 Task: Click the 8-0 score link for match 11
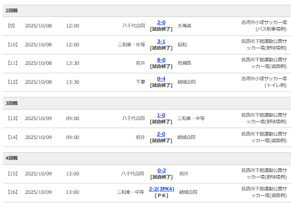161,60
